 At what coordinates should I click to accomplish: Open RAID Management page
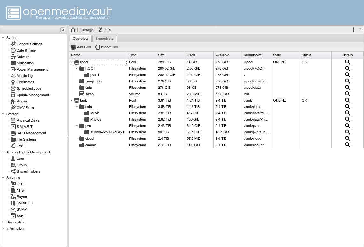(31, 133)
